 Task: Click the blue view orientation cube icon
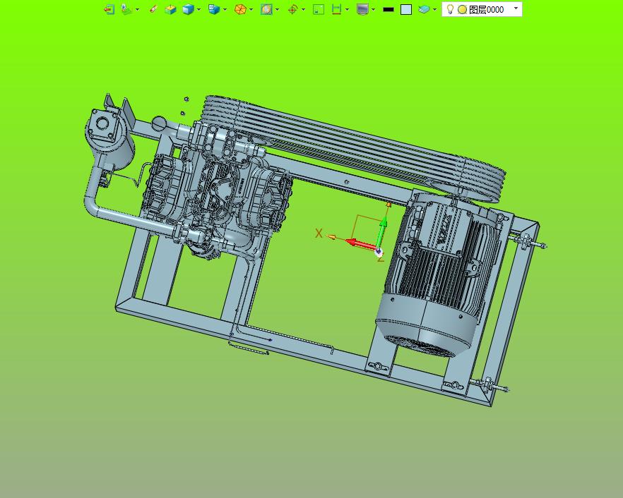(x=214, y=9)
